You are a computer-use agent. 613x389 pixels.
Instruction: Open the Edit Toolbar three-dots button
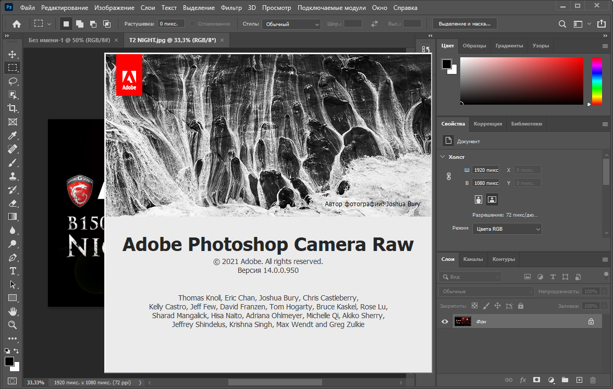pyautogui.click(x=13, y=338)
